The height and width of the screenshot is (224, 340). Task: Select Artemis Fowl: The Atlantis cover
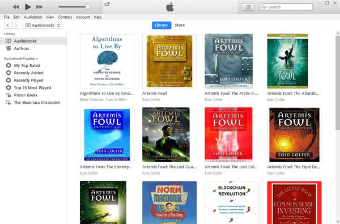287,61
